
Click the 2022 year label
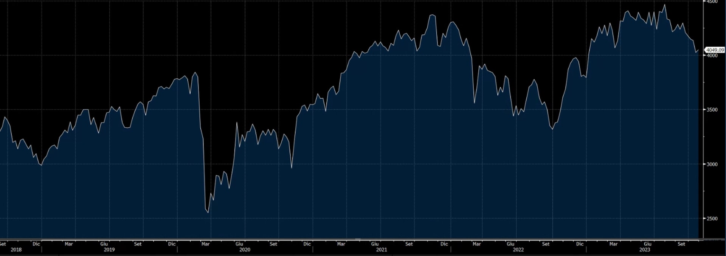point(518,250)
